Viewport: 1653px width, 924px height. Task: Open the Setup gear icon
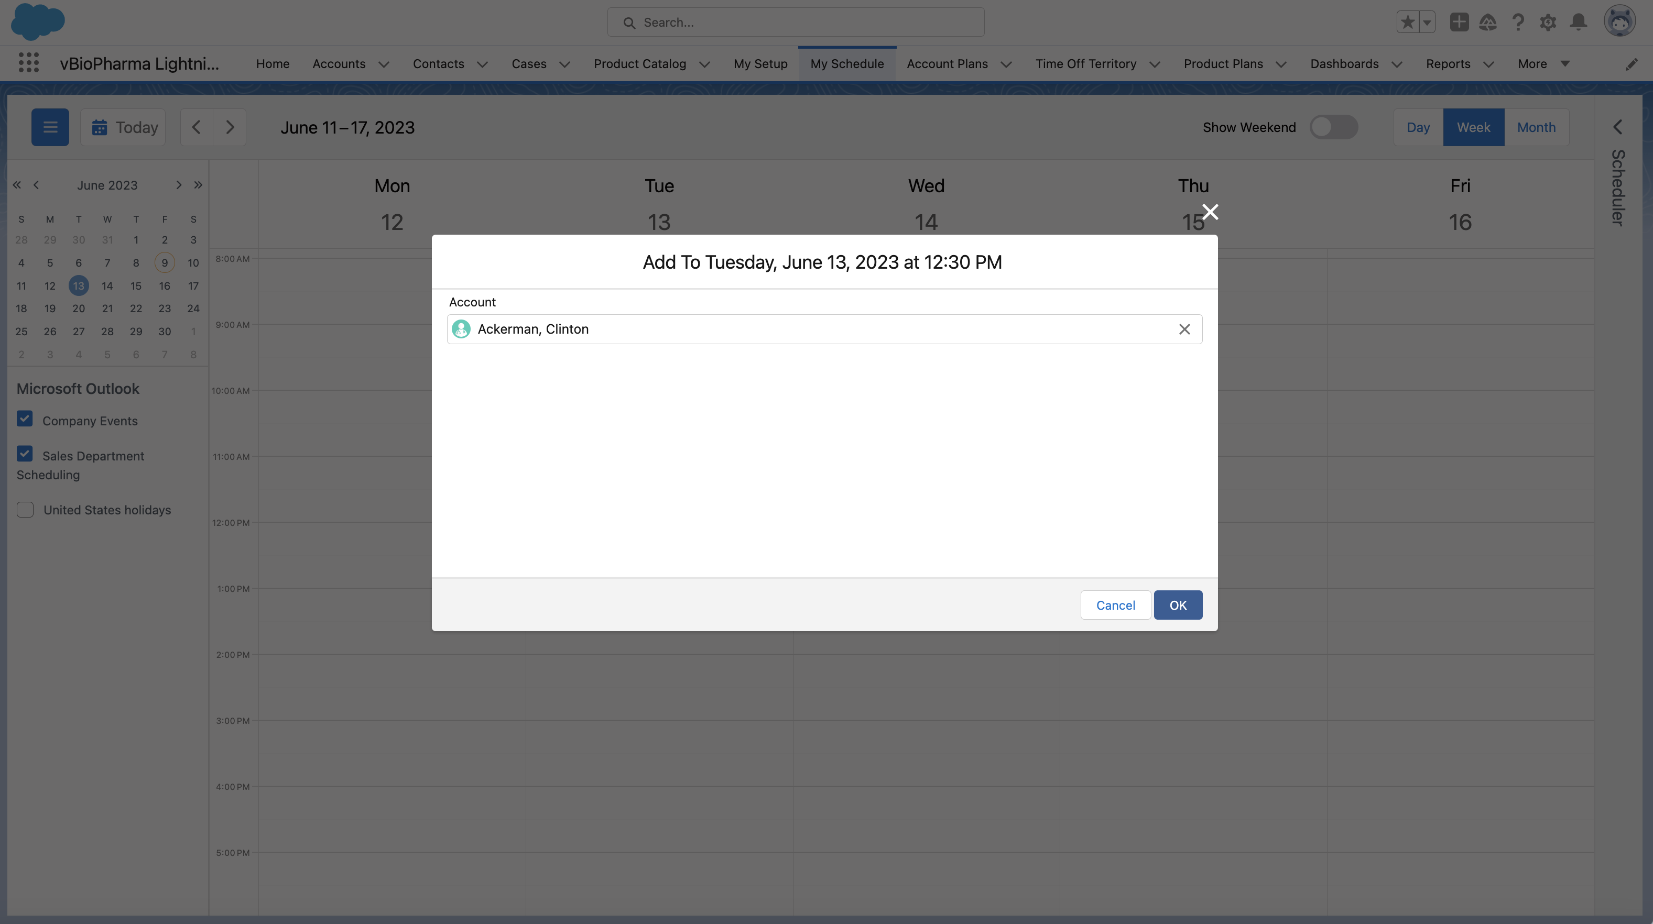pos(1548,23)
